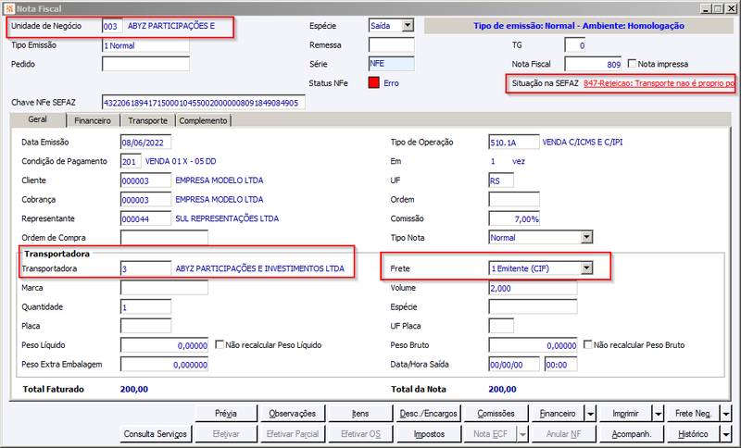
Task: Switch to the Complemento tab
Action: pyautogui.click(x=203, y=121)
